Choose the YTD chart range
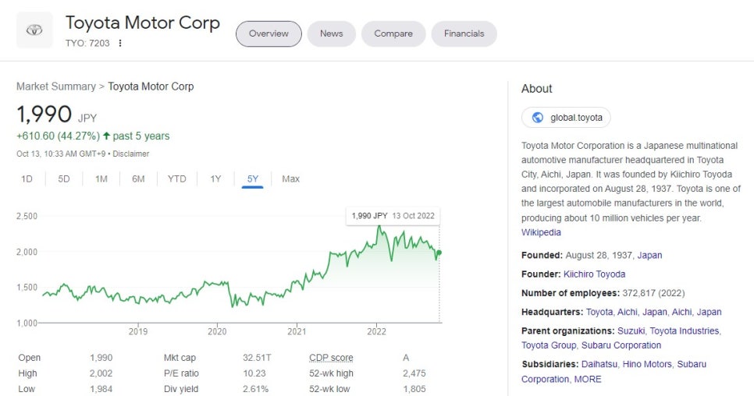 pyautogui.click(x=177, y=179)
